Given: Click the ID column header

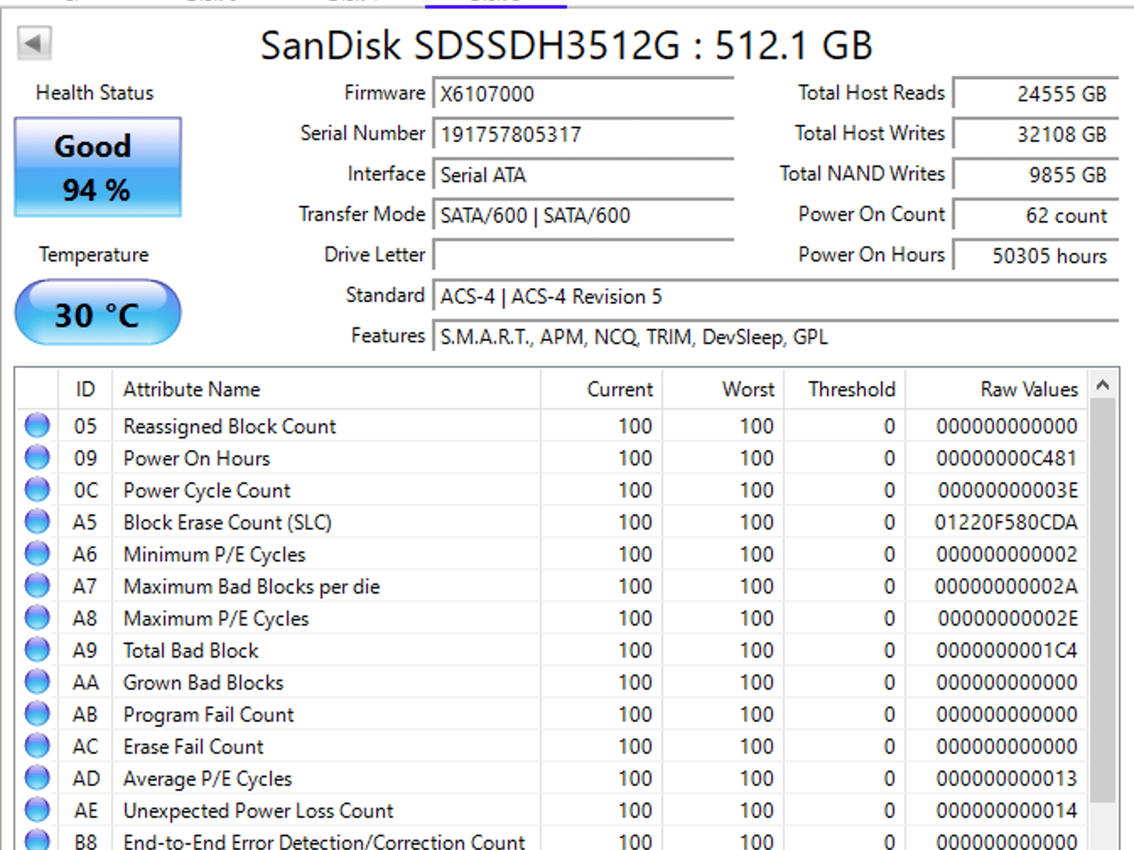Looking at the screenshot, I should click(85, 390).
